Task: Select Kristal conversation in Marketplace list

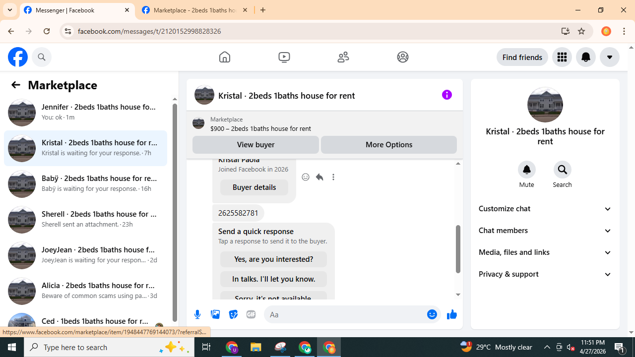Action: pos(85,148)
